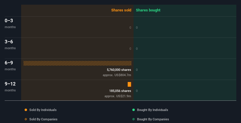Click the 5,760,000 shares label

[x=119, y=70]
